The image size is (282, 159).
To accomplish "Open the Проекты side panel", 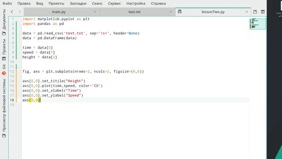I will [4, 49].
